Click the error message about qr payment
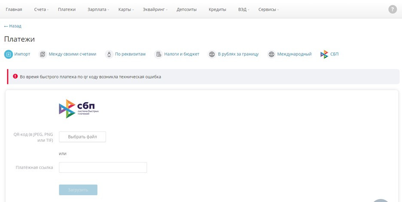The image size is (402, 202). click(91, 77)
